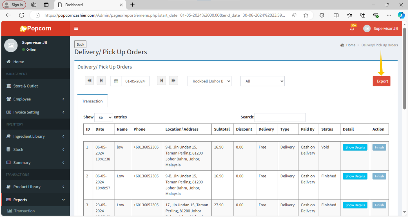408x217 pixels.
Task: Expand the Employee menu chevron
Action: 63,99
